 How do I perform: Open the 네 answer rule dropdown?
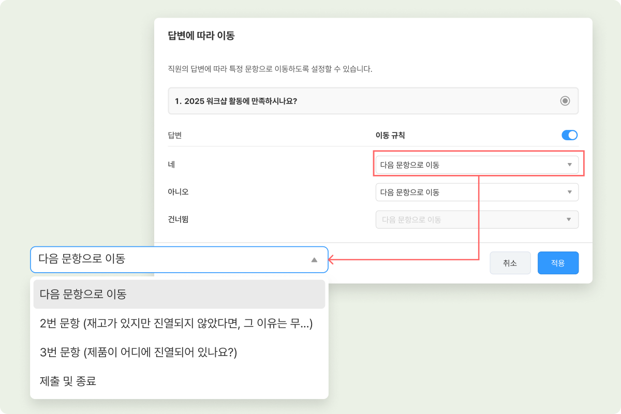click(477, 165)
